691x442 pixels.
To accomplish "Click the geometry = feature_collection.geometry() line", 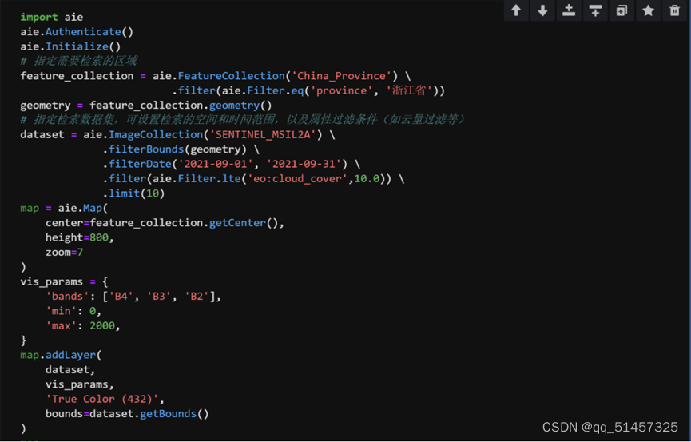I will tap(146, 106).
